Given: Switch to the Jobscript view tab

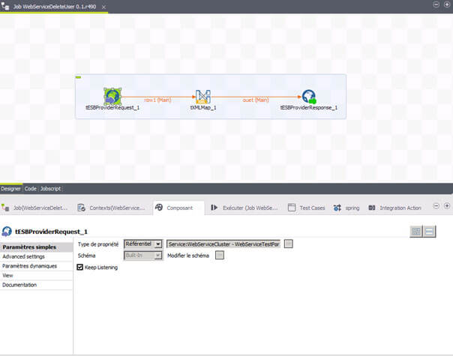Looking at the screenshot, I should [x=50, y=189].
